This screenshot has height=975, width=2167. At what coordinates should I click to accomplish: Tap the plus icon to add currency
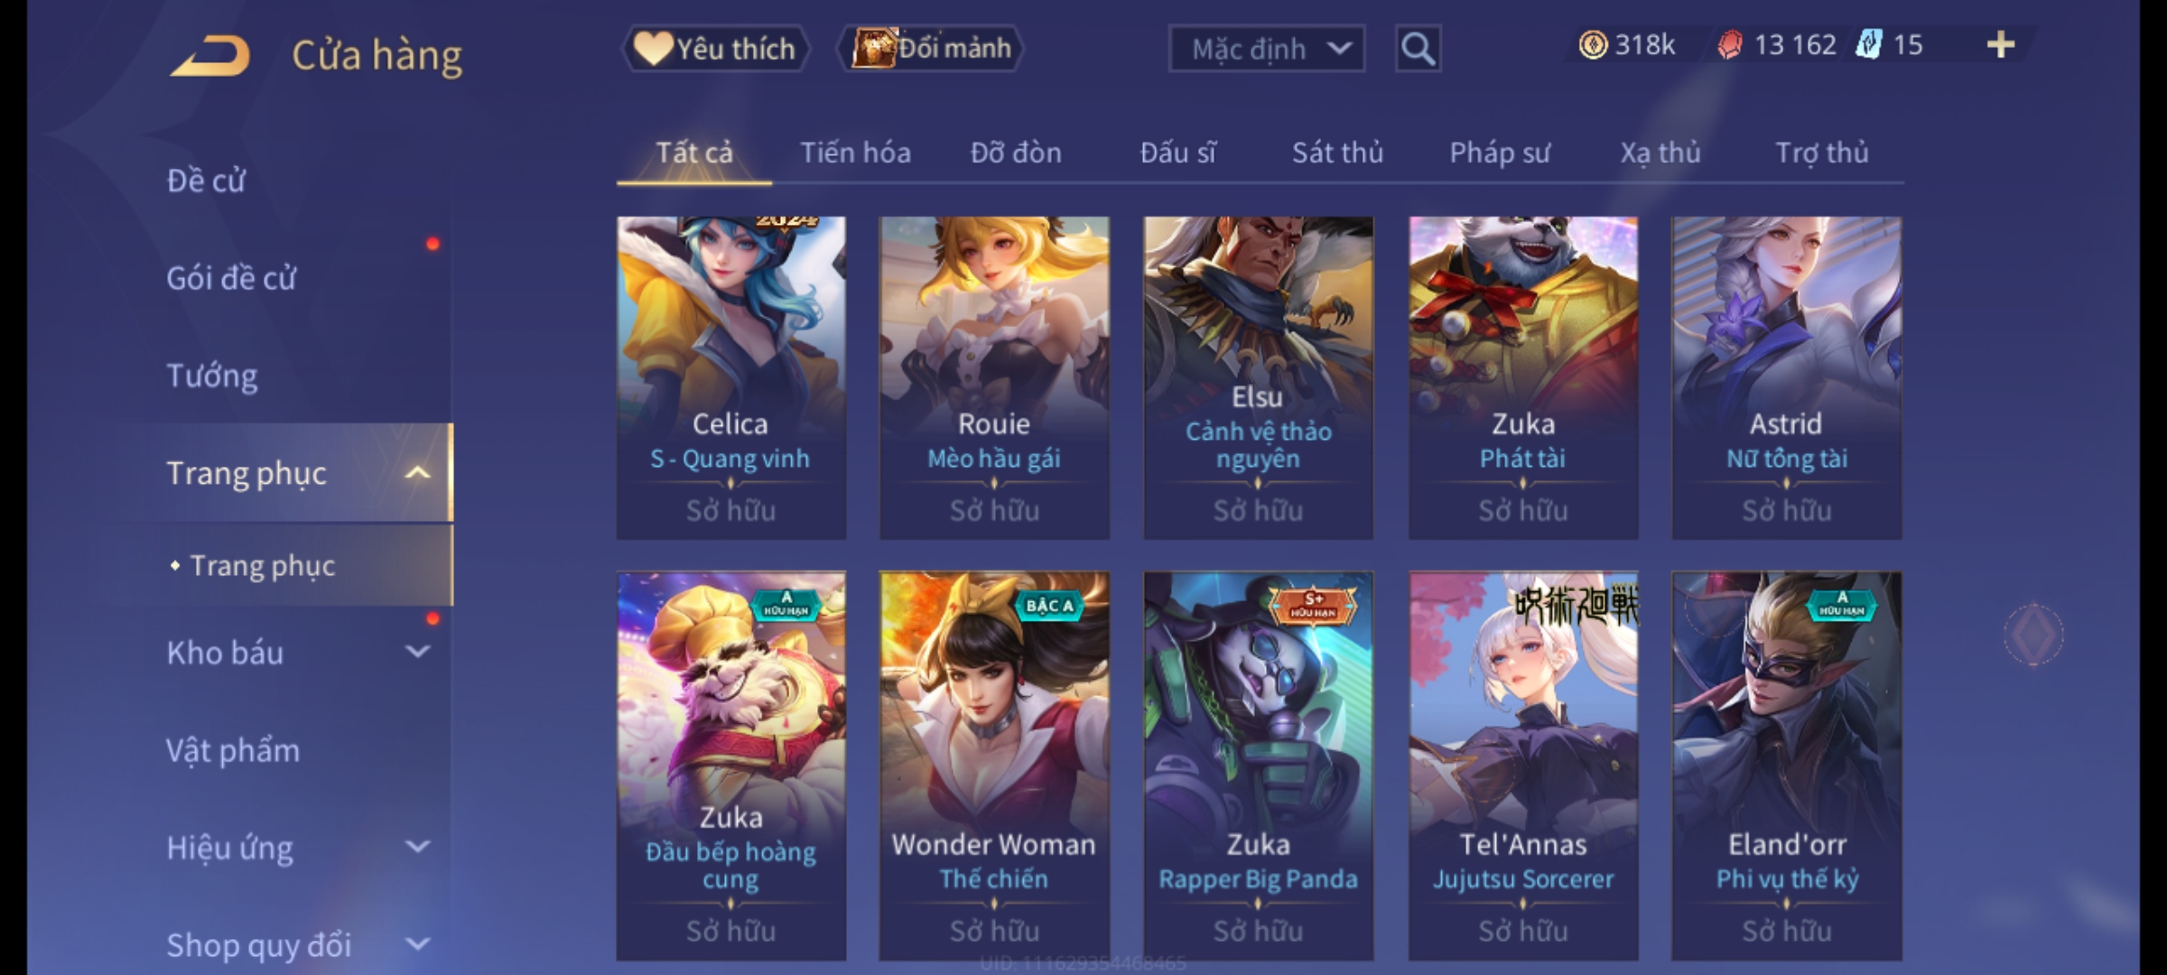click(2001, 45)
